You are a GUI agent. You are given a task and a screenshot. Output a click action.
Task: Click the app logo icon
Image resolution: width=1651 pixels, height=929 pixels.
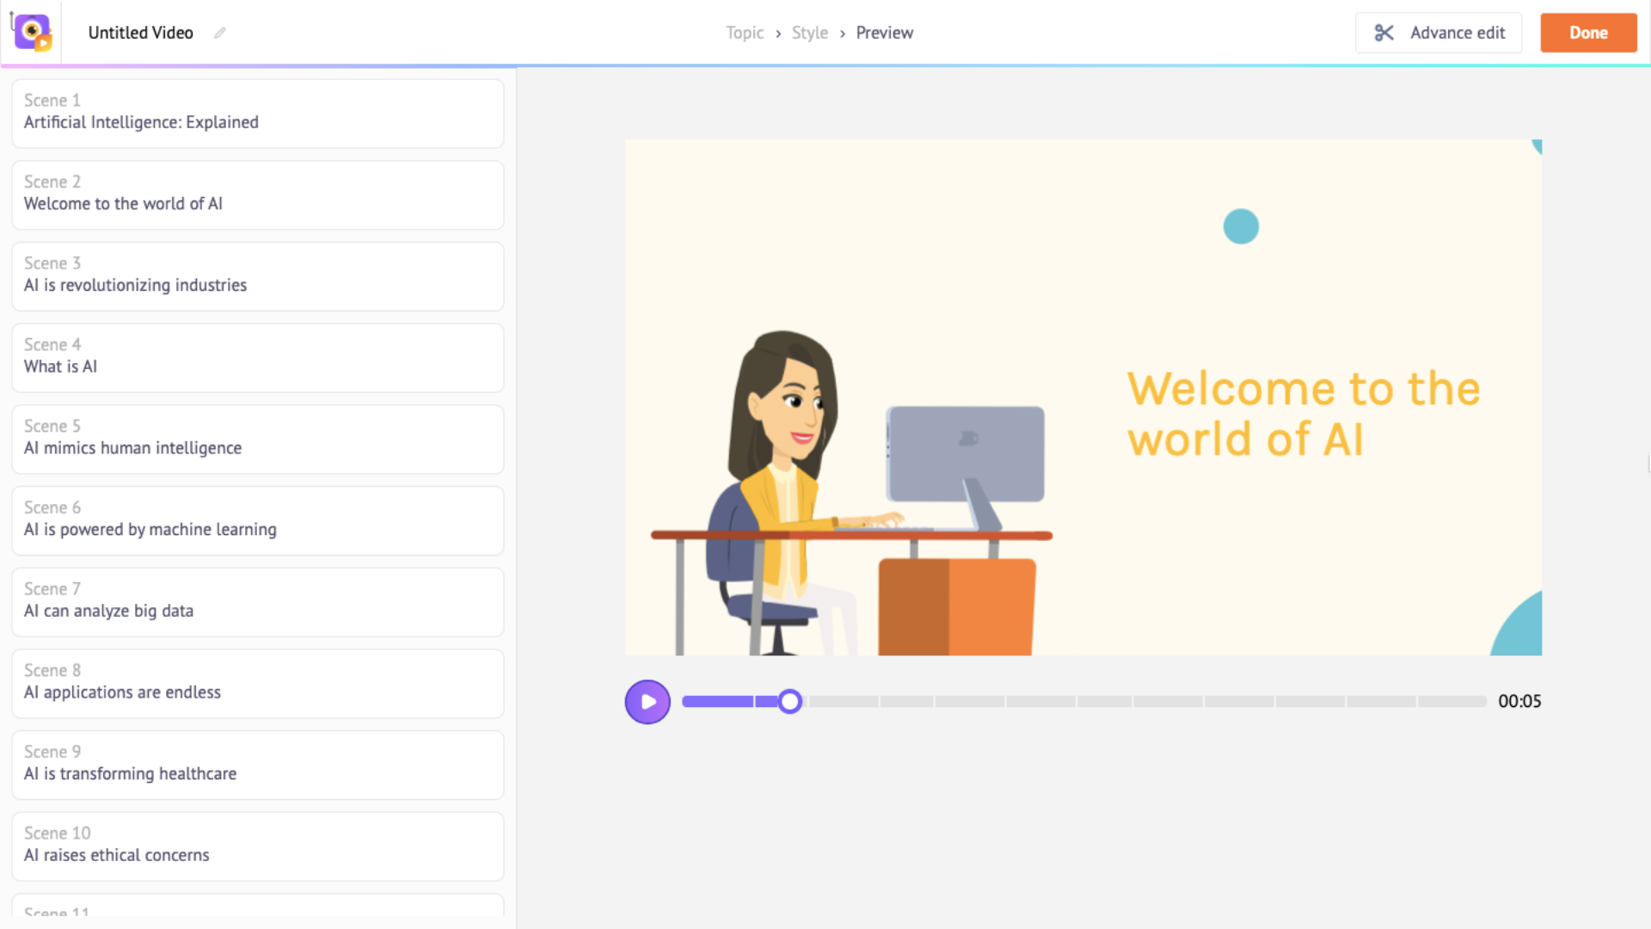pyautogui.click(x=33, y=33)
